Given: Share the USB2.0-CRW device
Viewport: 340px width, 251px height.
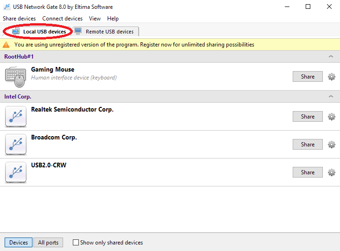Looking at the screenshot, I should point(308,172).
